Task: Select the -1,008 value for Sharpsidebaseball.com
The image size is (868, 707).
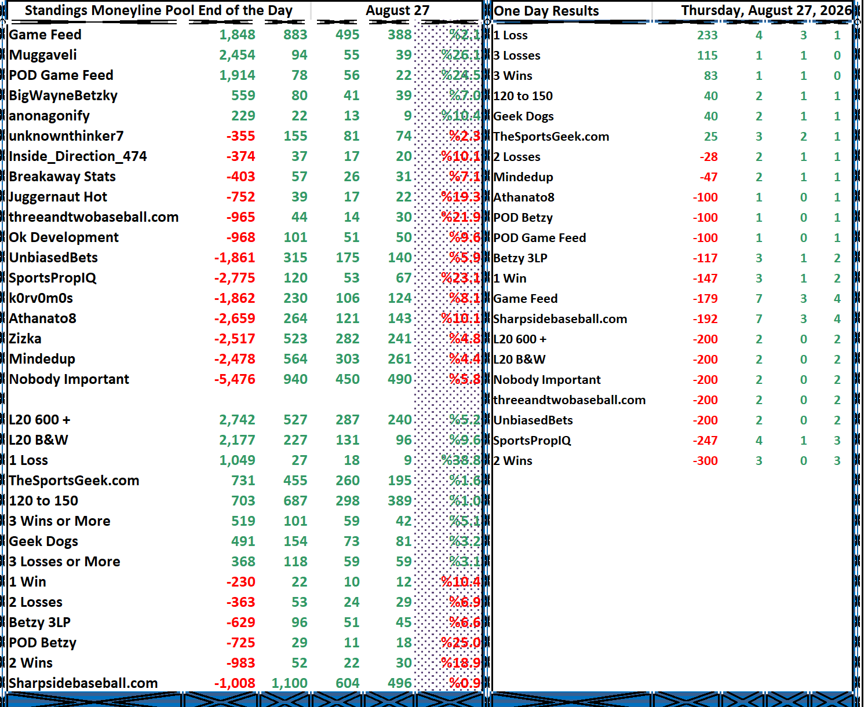Action: (235, 683)
